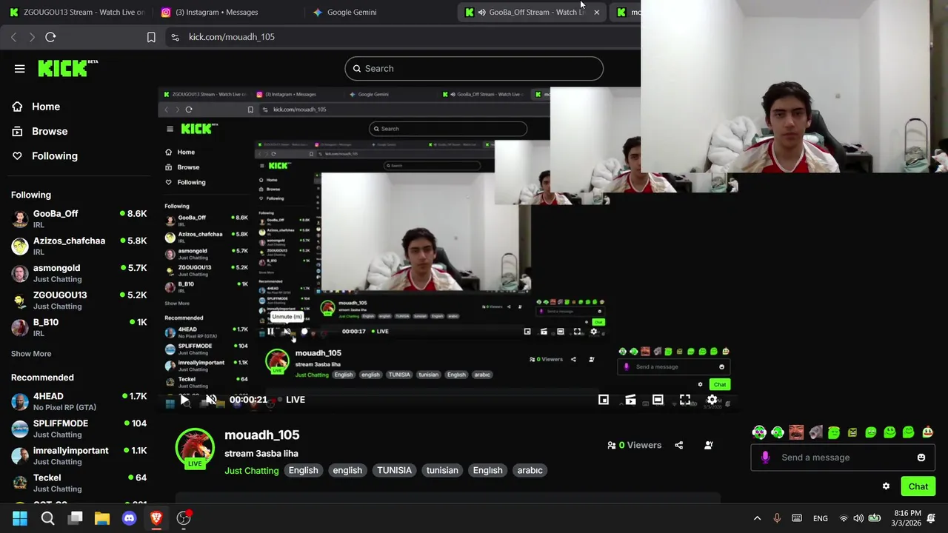Play the main stream video

coord(184,400)
